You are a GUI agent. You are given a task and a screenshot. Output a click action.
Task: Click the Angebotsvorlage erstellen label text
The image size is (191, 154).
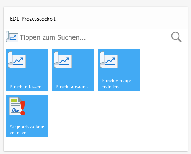point(27,130)
